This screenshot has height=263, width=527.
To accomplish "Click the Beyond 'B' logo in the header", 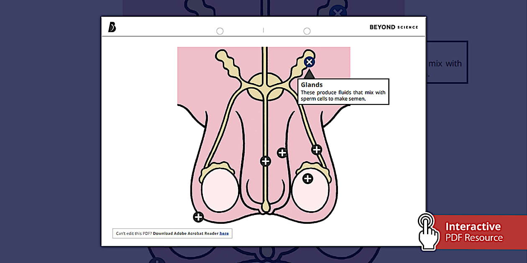I will (112, 27).
